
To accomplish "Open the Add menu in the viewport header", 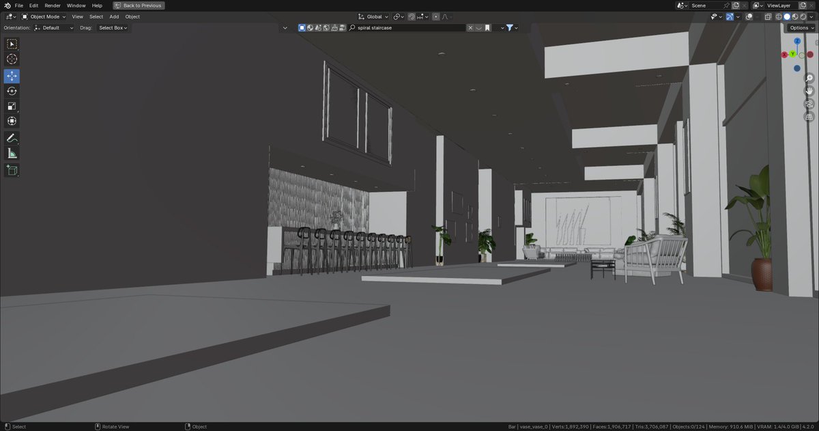I will (x=113, y=16).
